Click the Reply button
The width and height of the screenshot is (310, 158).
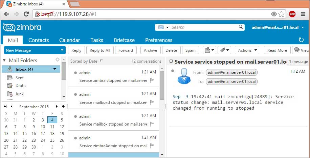pos(76,50)
